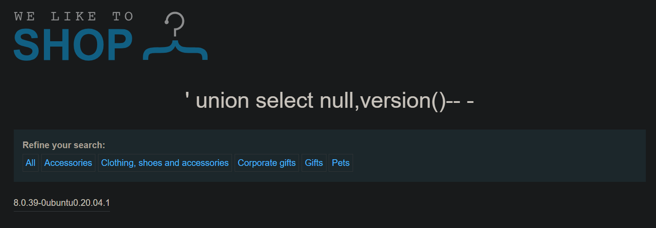Choose Clothing, shoes and accessories filter
This screenshot has width=656, height=228.
pos(165,163)
